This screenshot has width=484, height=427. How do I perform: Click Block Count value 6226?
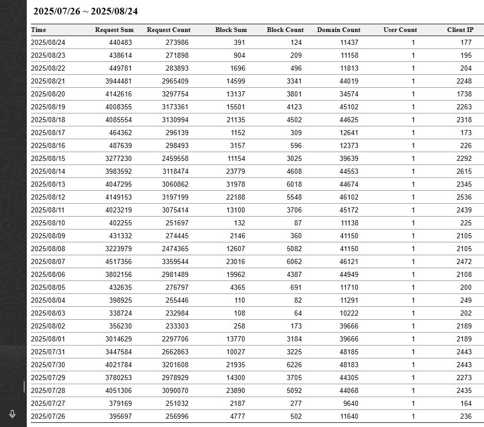click(294, 365)
